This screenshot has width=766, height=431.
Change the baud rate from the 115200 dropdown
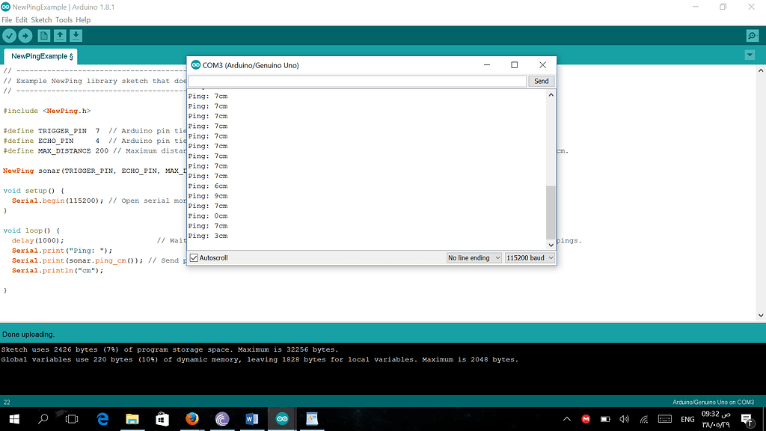click(x=529, y=257)
